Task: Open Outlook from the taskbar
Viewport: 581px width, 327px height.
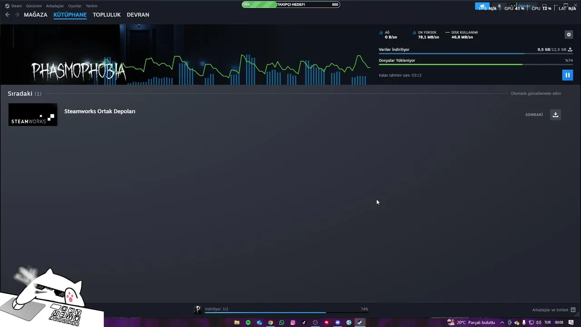Action: [259, 322]
